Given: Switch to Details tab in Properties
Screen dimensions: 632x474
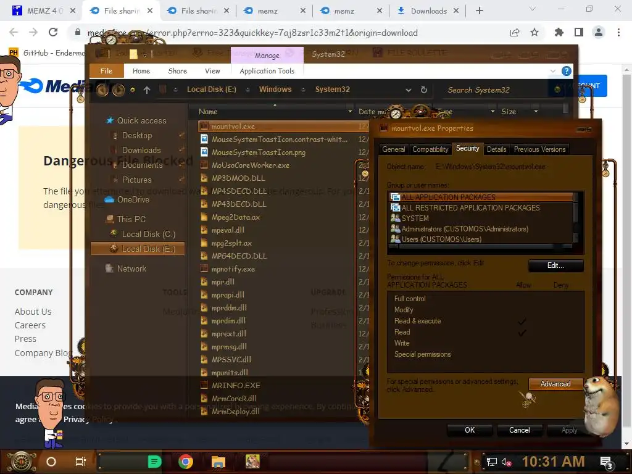Looking at the screenshot, I should tap(496, 149).
